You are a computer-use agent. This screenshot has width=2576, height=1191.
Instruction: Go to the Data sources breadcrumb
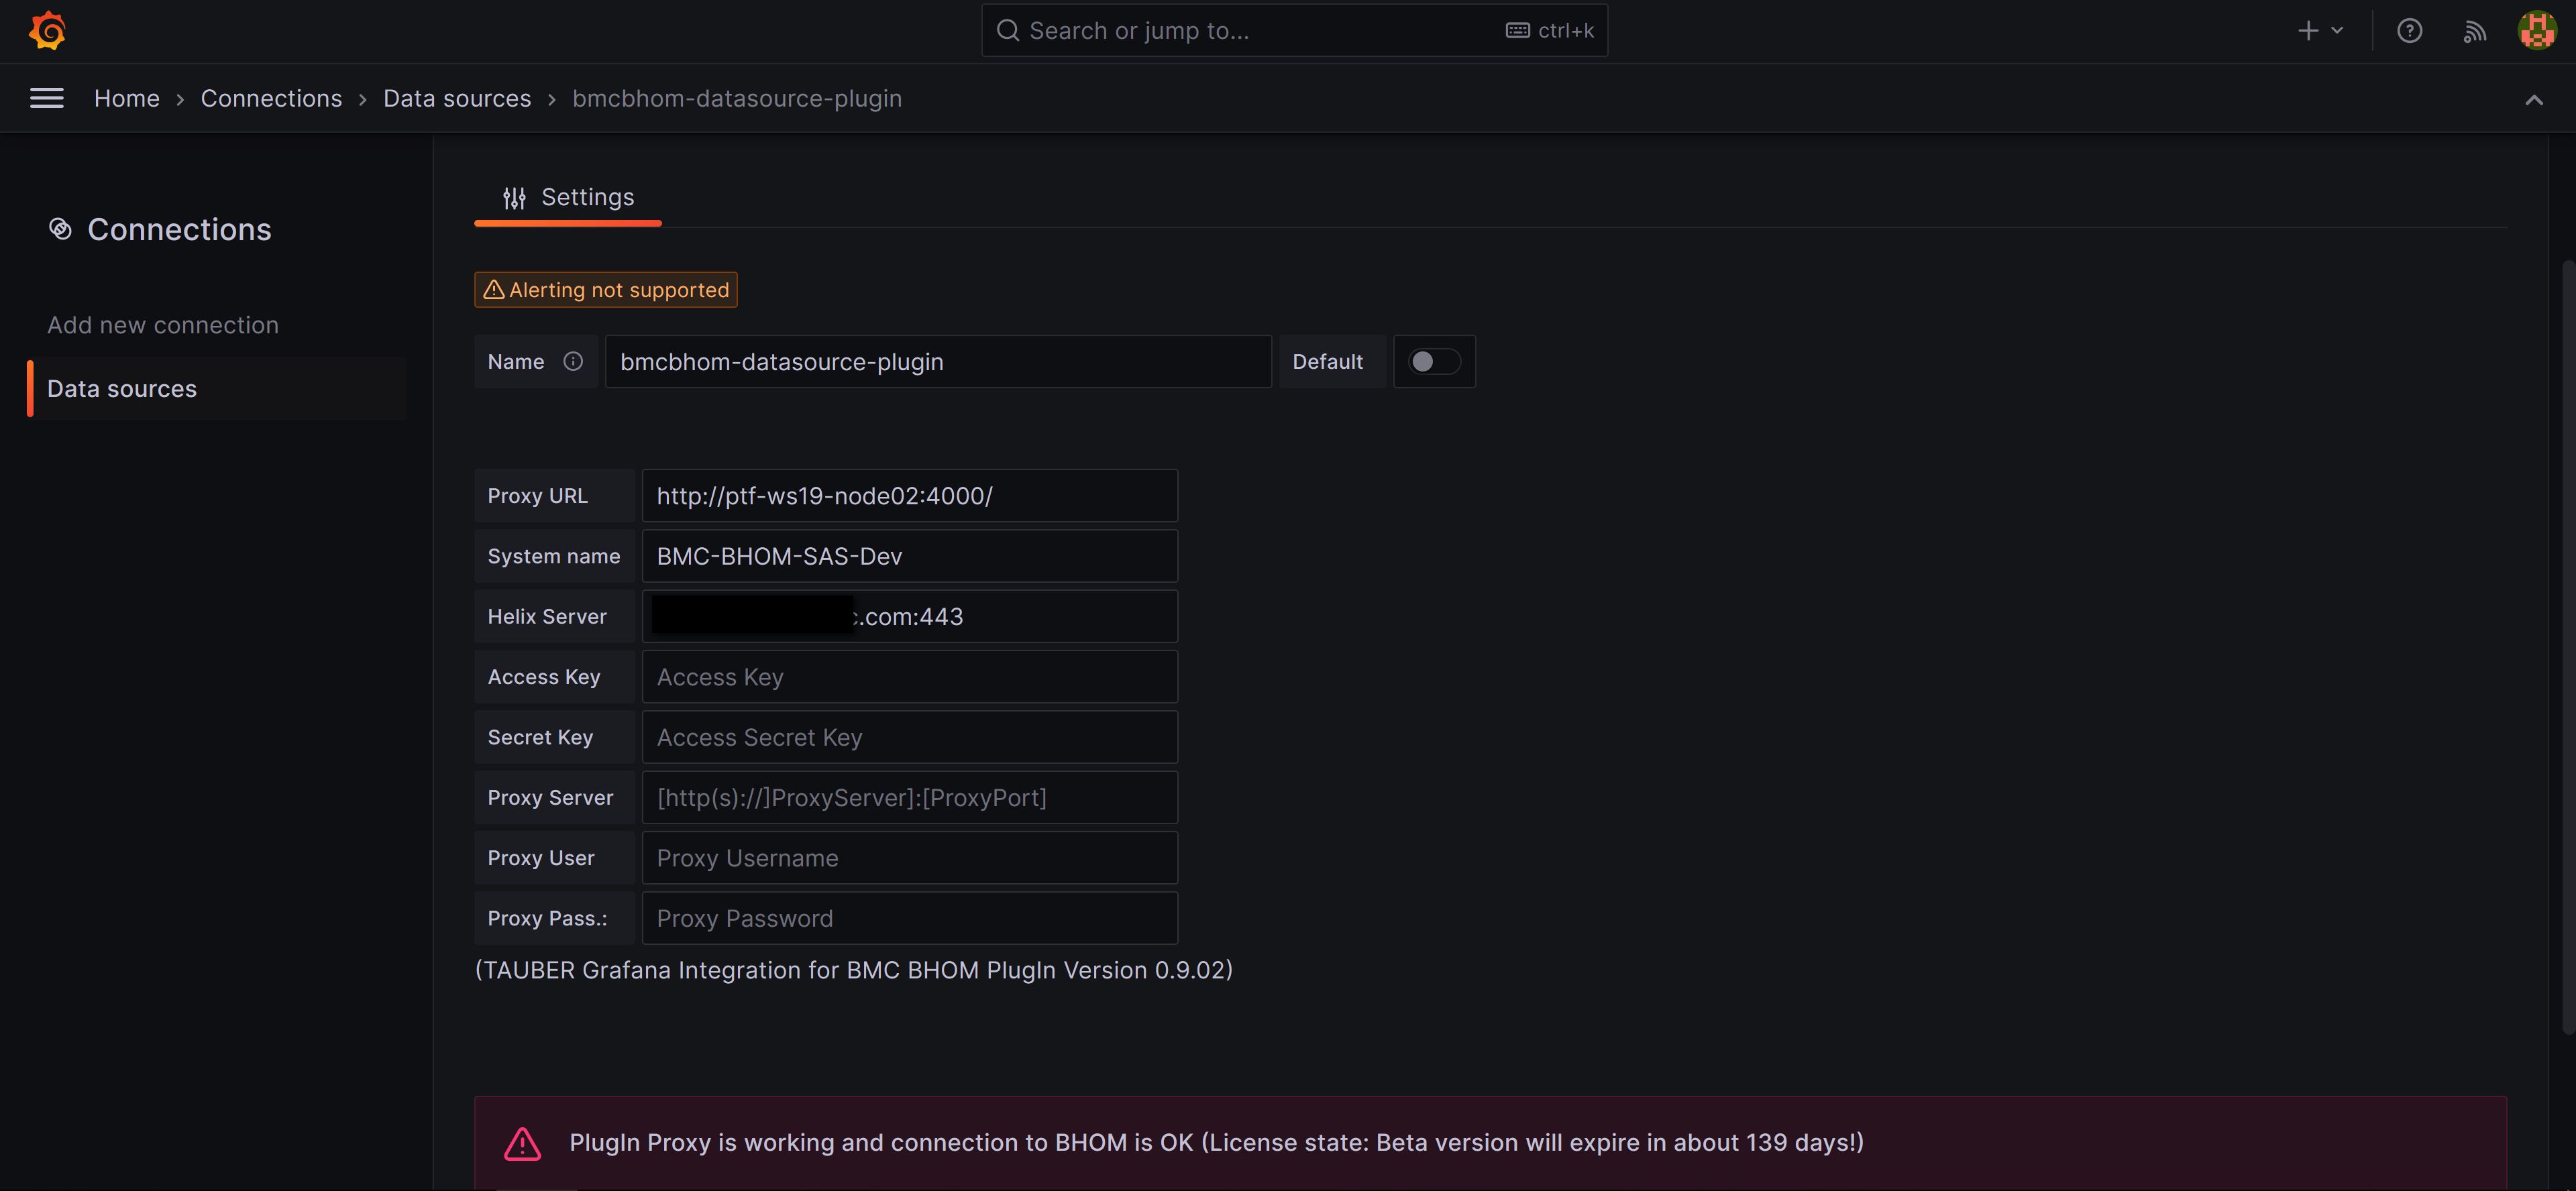pos(457,98)
